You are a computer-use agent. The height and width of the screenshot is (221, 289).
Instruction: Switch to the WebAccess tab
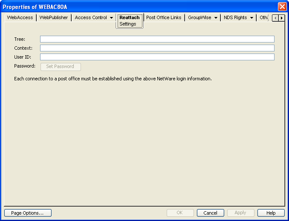click(x=20, y=17)
